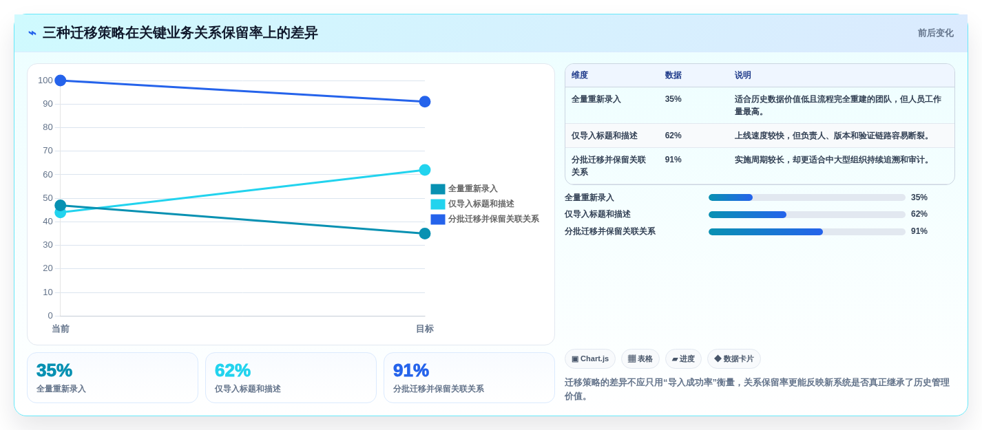
Task: Click the 当前 x-axis label
Action: pyautogui.click(x=61, y=329)
